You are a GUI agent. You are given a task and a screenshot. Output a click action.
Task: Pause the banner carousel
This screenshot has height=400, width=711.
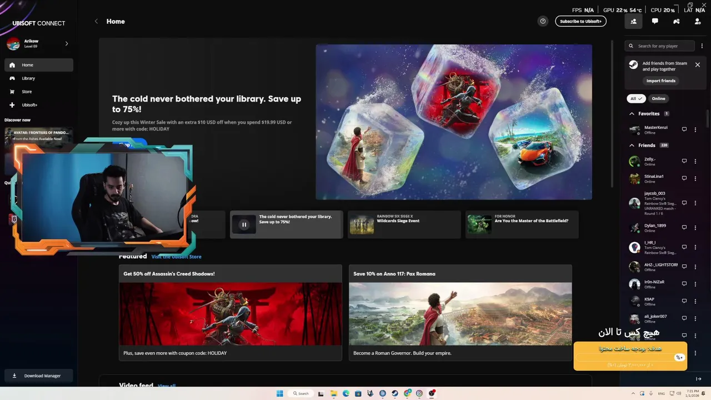pos(244,224)
